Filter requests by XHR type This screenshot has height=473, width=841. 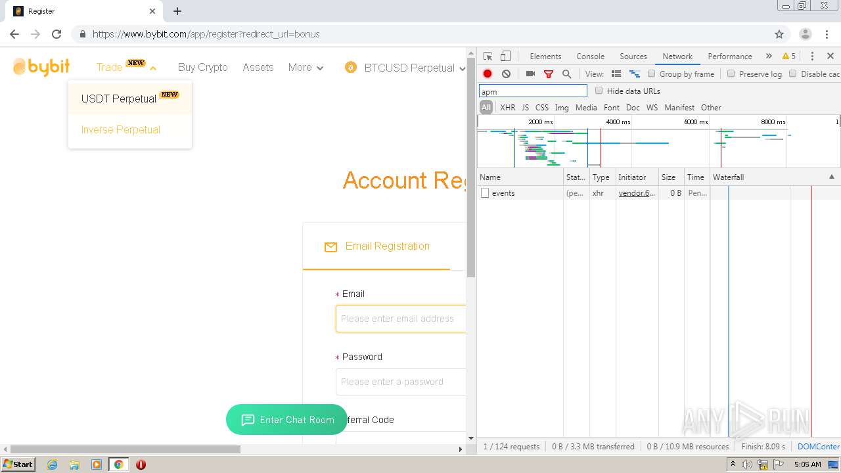point(508,107)
